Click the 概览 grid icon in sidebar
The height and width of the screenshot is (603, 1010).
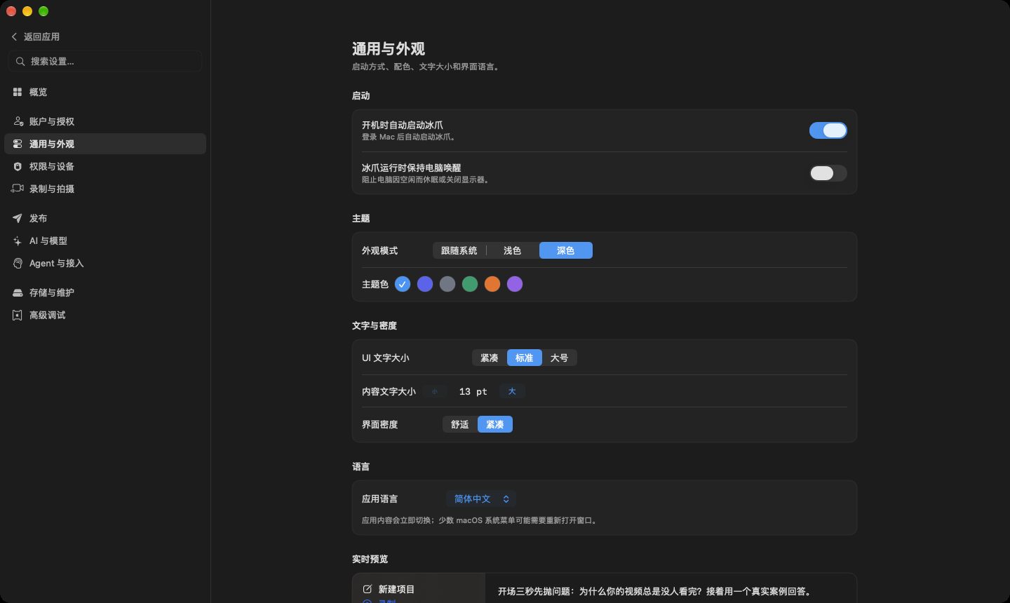pyautogui.click(x=18, y=92)
